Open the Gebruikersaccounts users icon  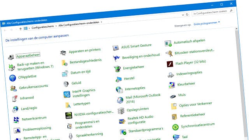[x=14, y=88]
